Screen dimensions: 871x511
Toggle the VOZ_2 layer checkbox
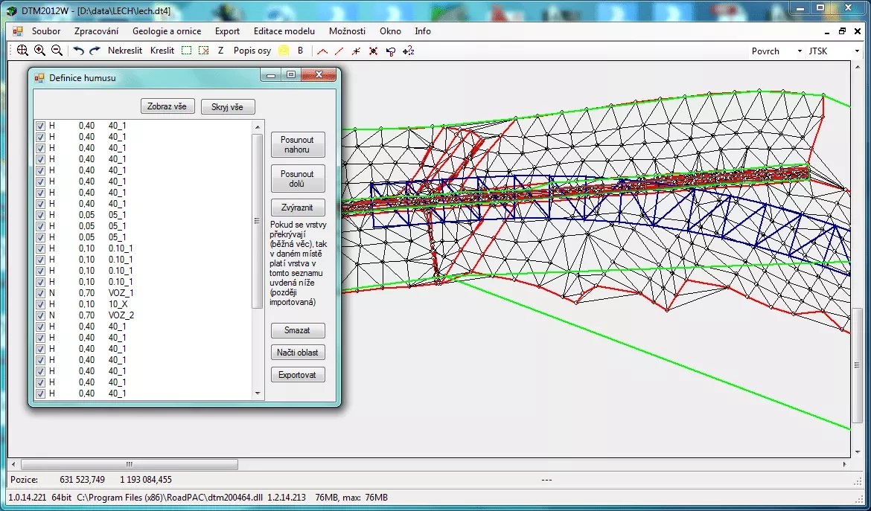[x=41, y=315]
